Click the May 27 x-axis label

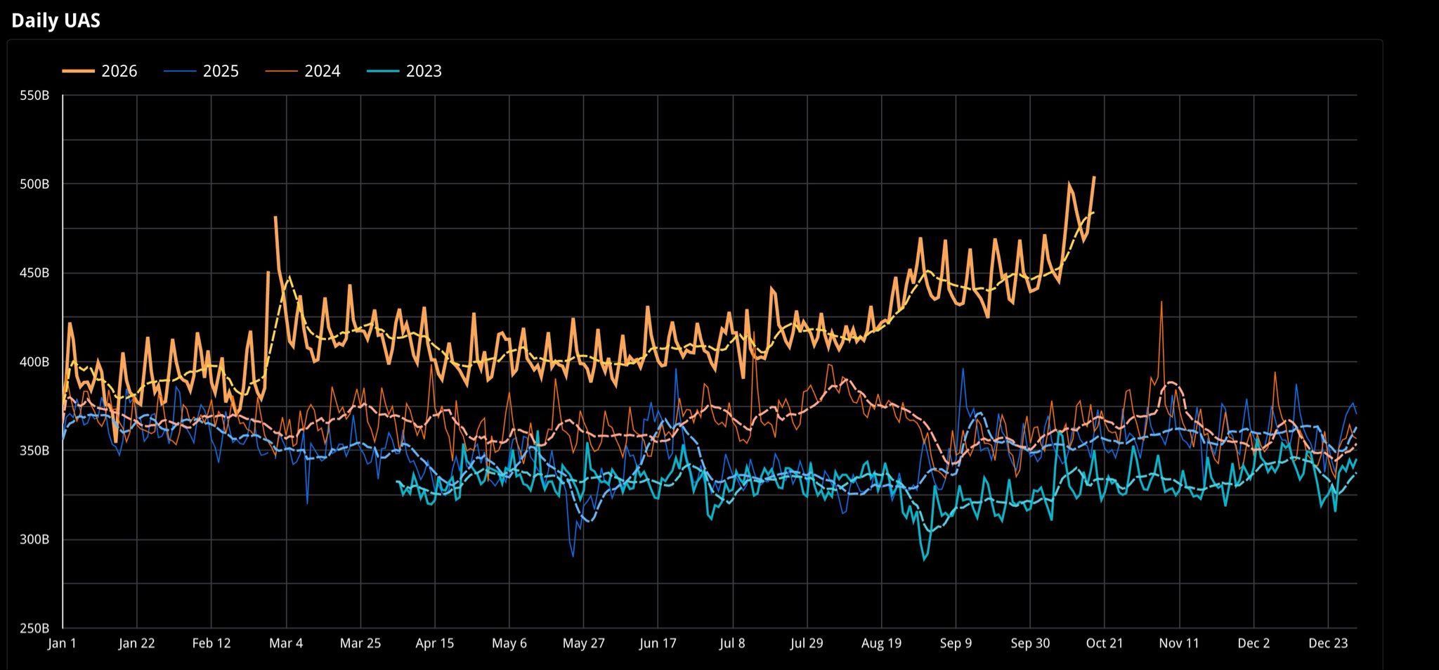(584, 643)
